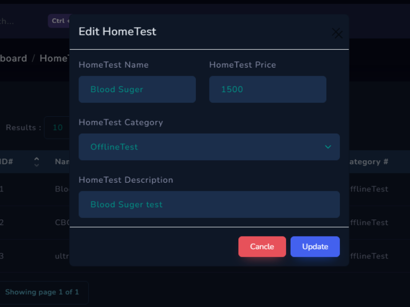Go to Dashboard breadcrumb link
Screen dimensions: 410x307
(x=13, y=58)
